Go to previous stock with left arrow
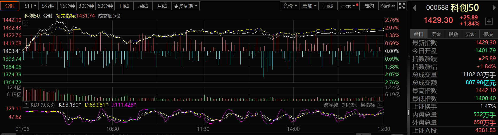 point(414,8)
